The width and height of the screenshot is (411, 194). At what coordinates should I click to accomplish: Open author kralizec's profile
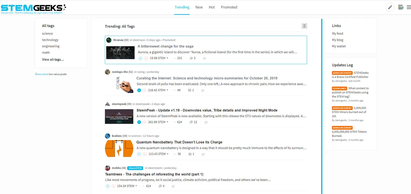coord(117,136)
